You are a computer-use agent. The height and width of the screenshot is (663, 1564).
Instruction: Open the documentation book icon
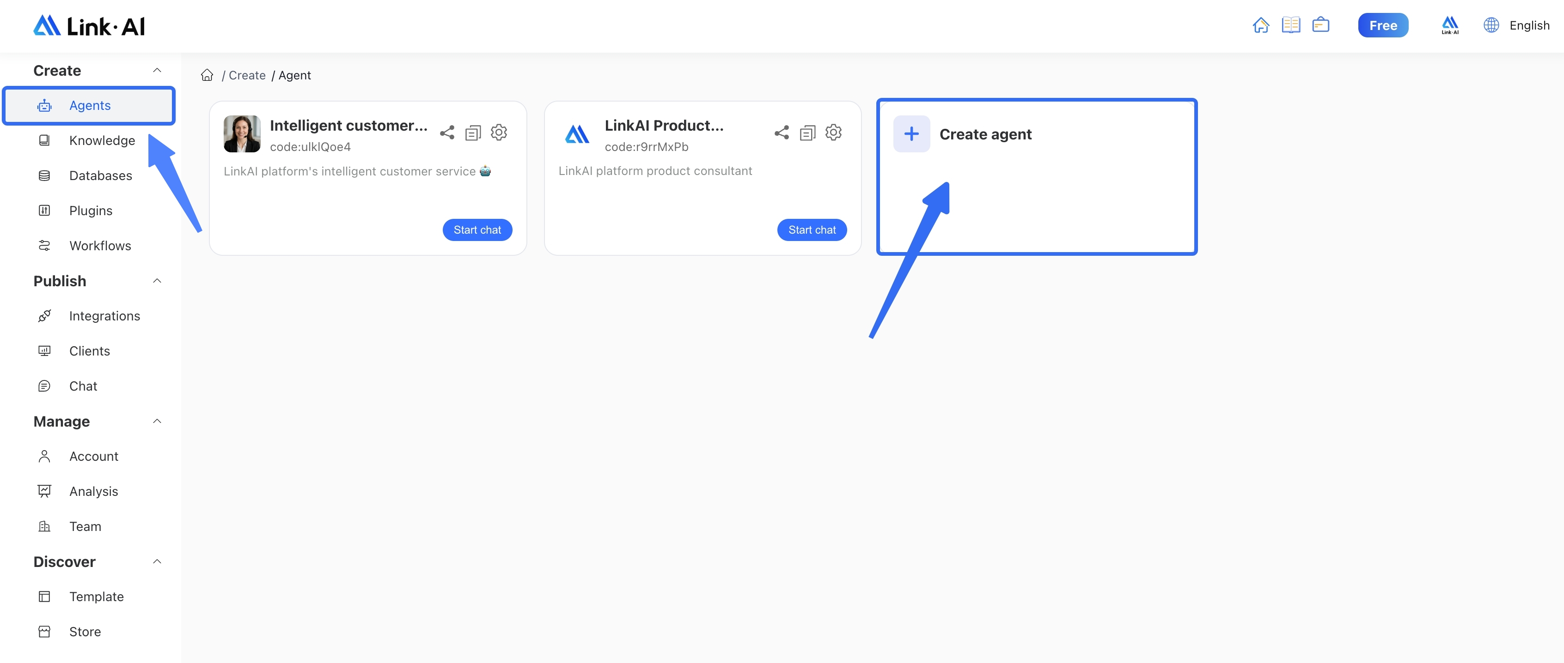(x=1291, y=25)
